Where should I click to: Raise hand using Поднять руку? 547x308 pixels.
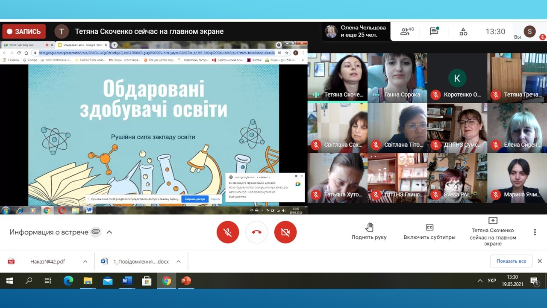(369, 231)
